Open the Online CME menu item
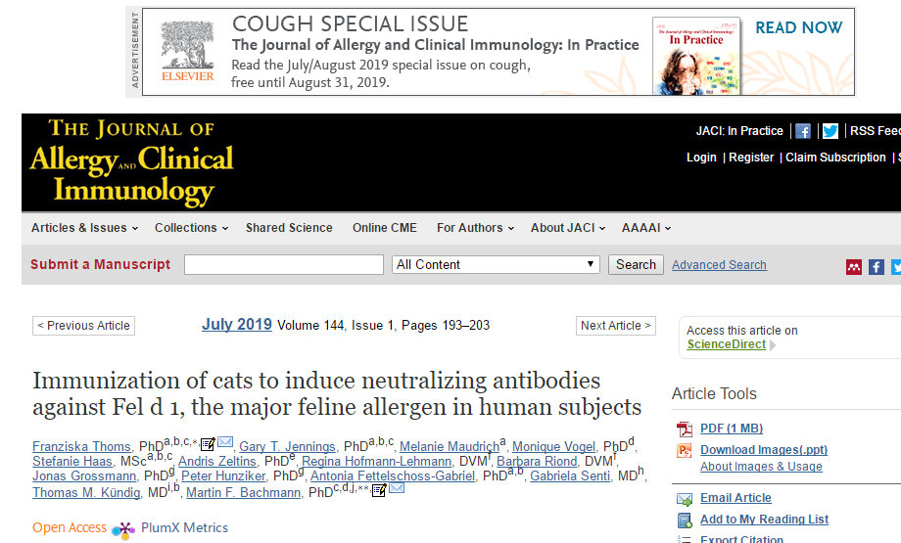This screenshot has width=901, height=543. pyautogui.click(x=385, y=228)
